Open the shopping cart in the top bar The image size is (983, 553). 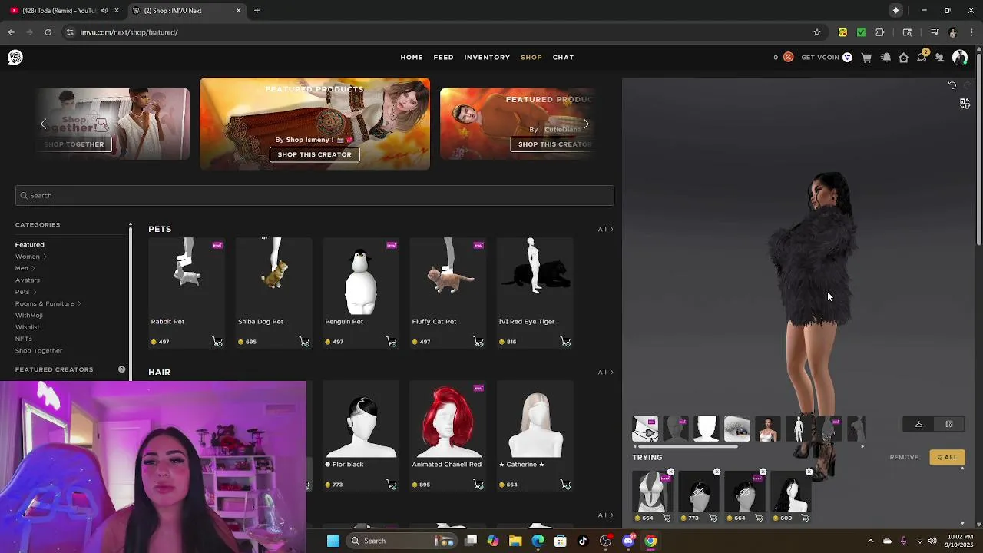point(866,58)
